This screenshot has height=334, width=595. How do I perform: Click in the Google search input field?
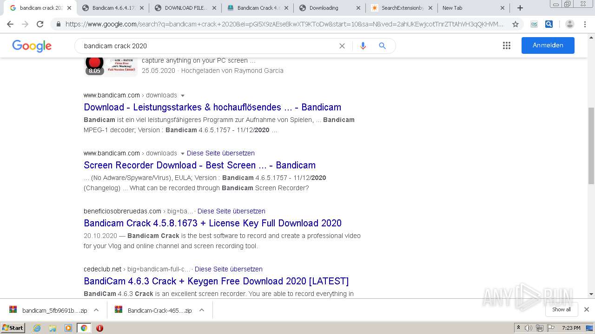[x=209, y=46]
